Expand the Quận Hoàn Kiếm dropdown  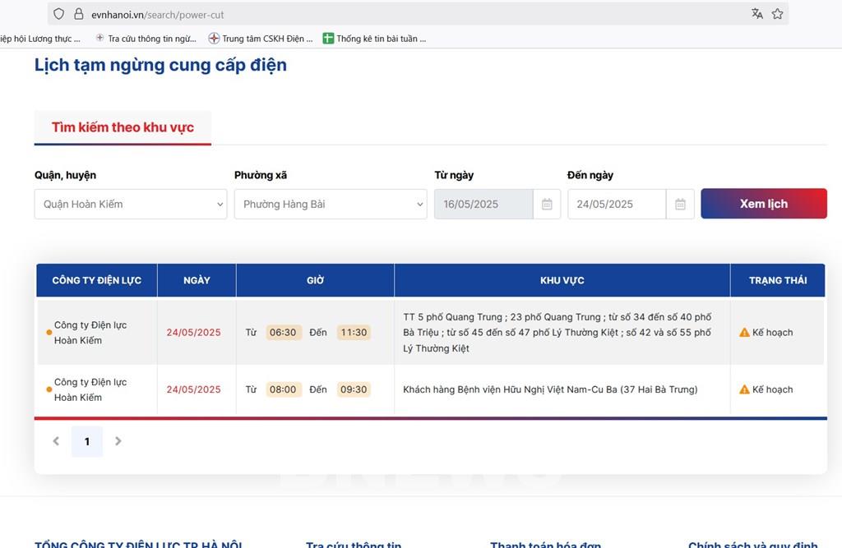(131, 205)
